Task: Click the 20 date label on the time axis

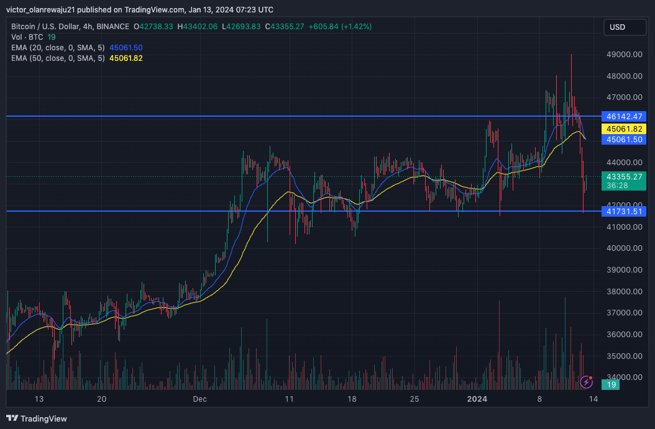Action: (x=101, y=399)
